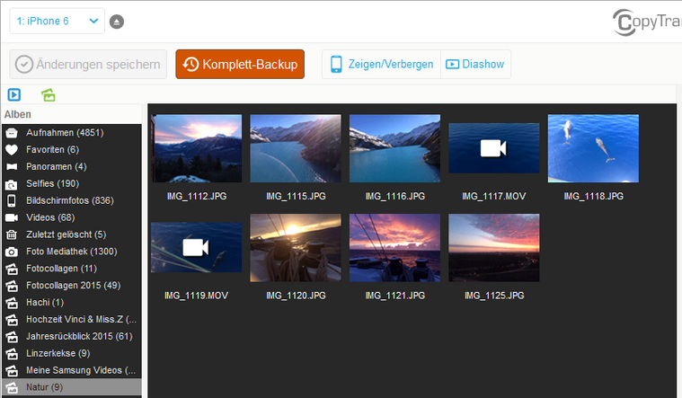Viewport: 682px width, 398px height.
Task: Click the IMG_1112.JPG sunset thumbnail
Action: (197, 148)
